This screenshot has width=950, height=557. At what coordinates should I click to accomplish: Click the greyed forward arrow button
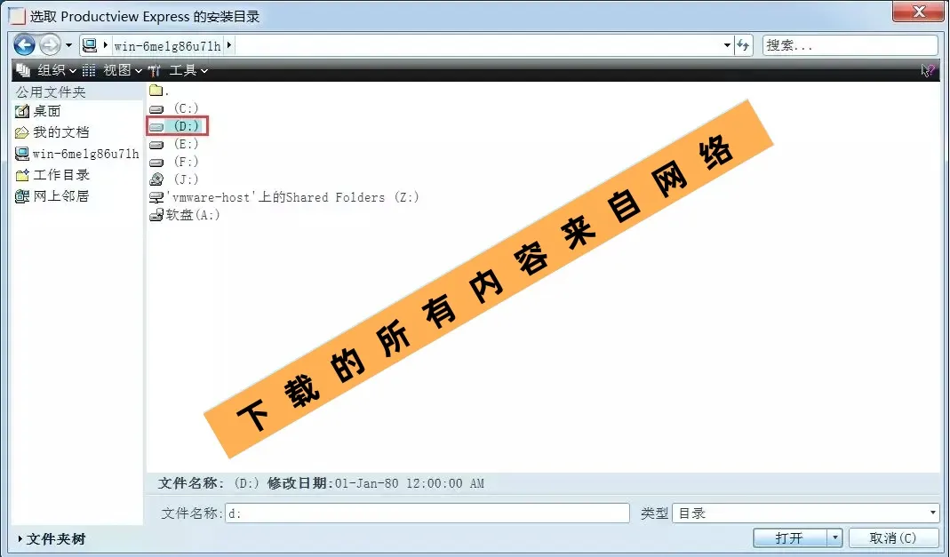pos(51,44)
